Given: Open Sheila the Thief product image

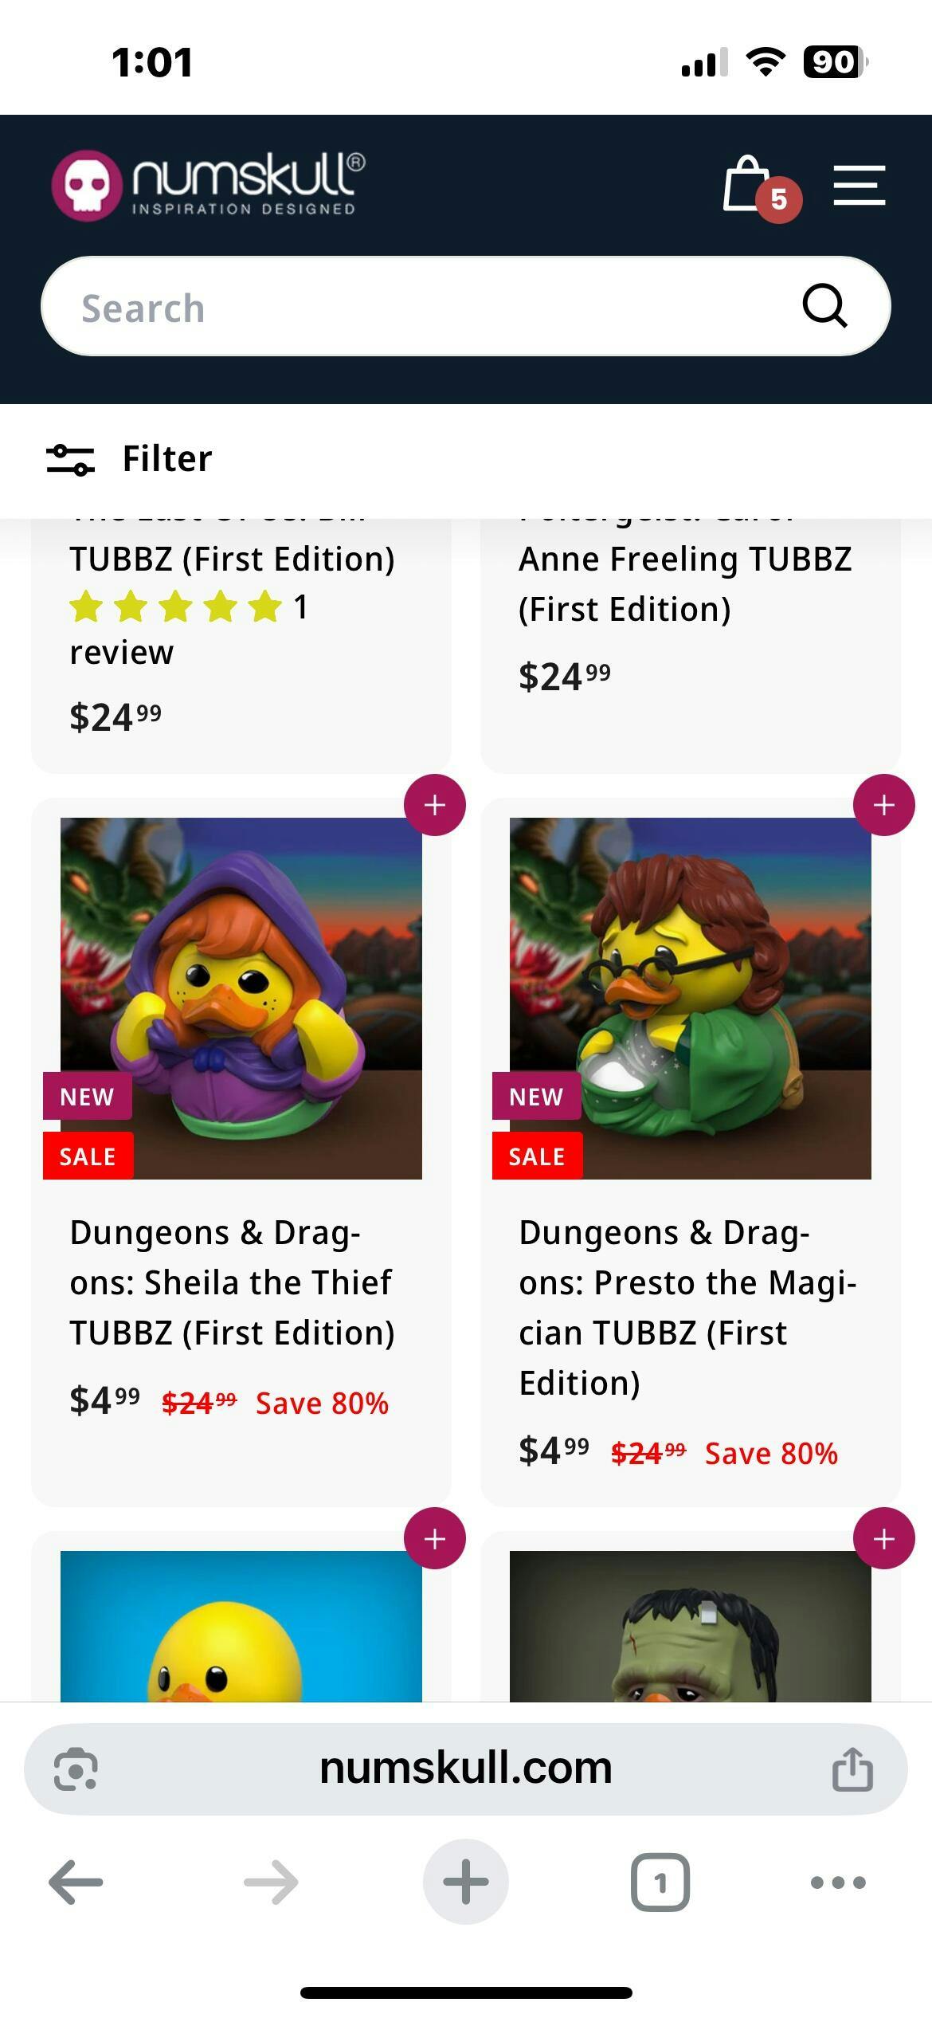Looking at the screenshot, I should pyautogui.click(x=241, y=998).
